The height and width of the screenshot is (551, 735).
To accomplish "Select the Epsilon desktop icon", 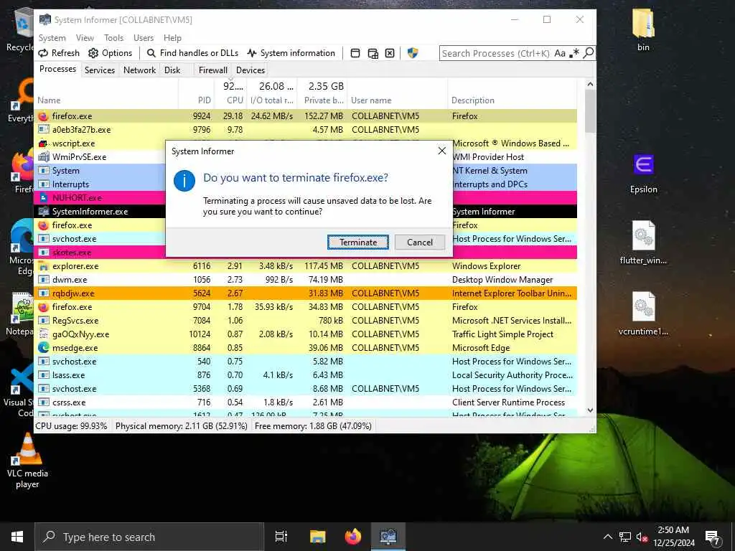I will pos(643,174).
